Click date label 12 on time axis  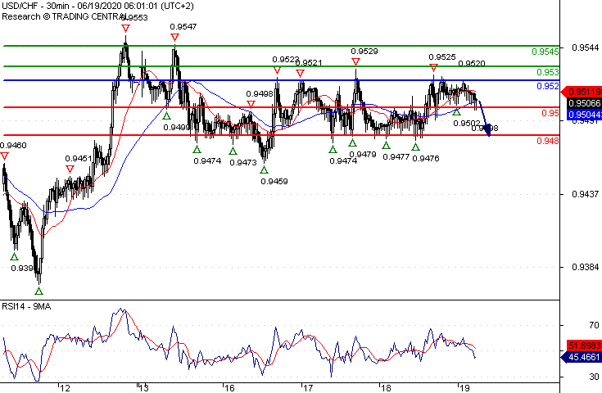tap(65, 388)
